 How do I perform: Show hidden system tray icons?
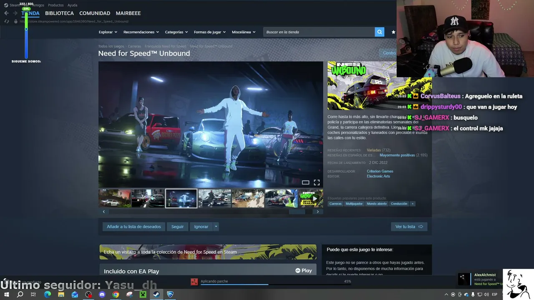(446, 295)
